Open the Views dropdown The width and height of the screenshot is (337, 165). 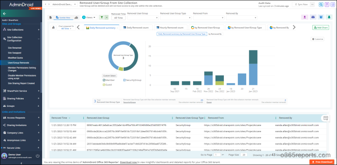pos(89,18)
